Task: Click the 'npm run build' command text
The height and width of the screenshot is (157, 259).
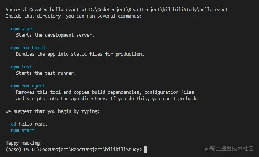Action: click(28, 48)
